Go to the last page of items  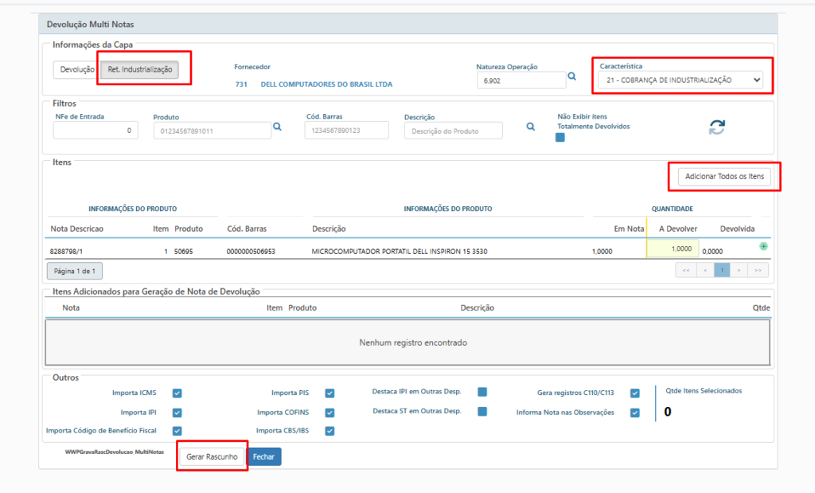click(759, 271)
